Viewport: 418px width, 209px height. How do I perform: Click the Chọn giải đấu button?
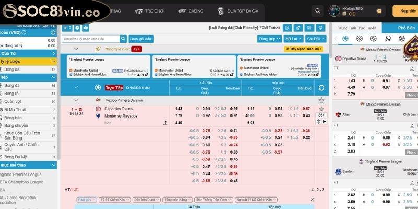point(140,39)
